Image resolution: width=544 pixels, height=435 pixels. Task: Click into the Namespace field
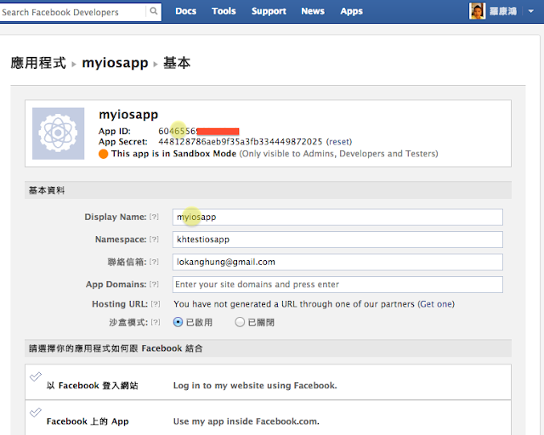[337, 240]
